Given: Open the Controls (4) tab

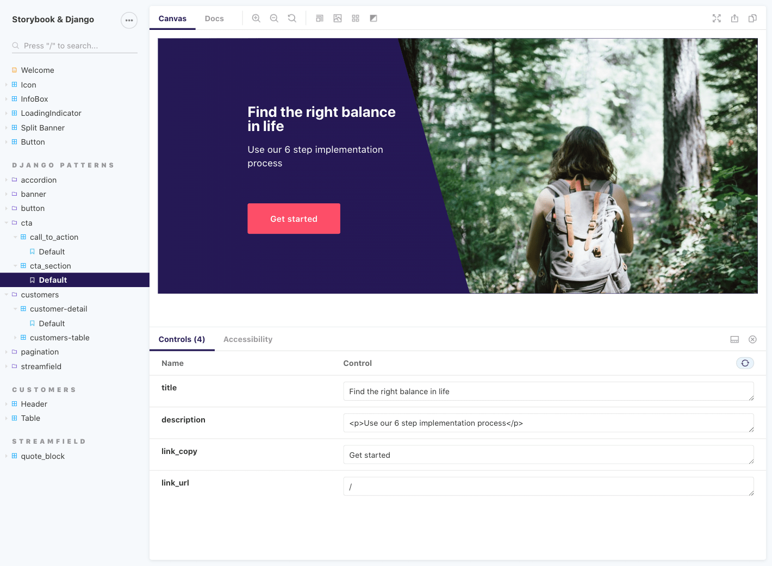Looking at the screenshot, I should [182, 339].
